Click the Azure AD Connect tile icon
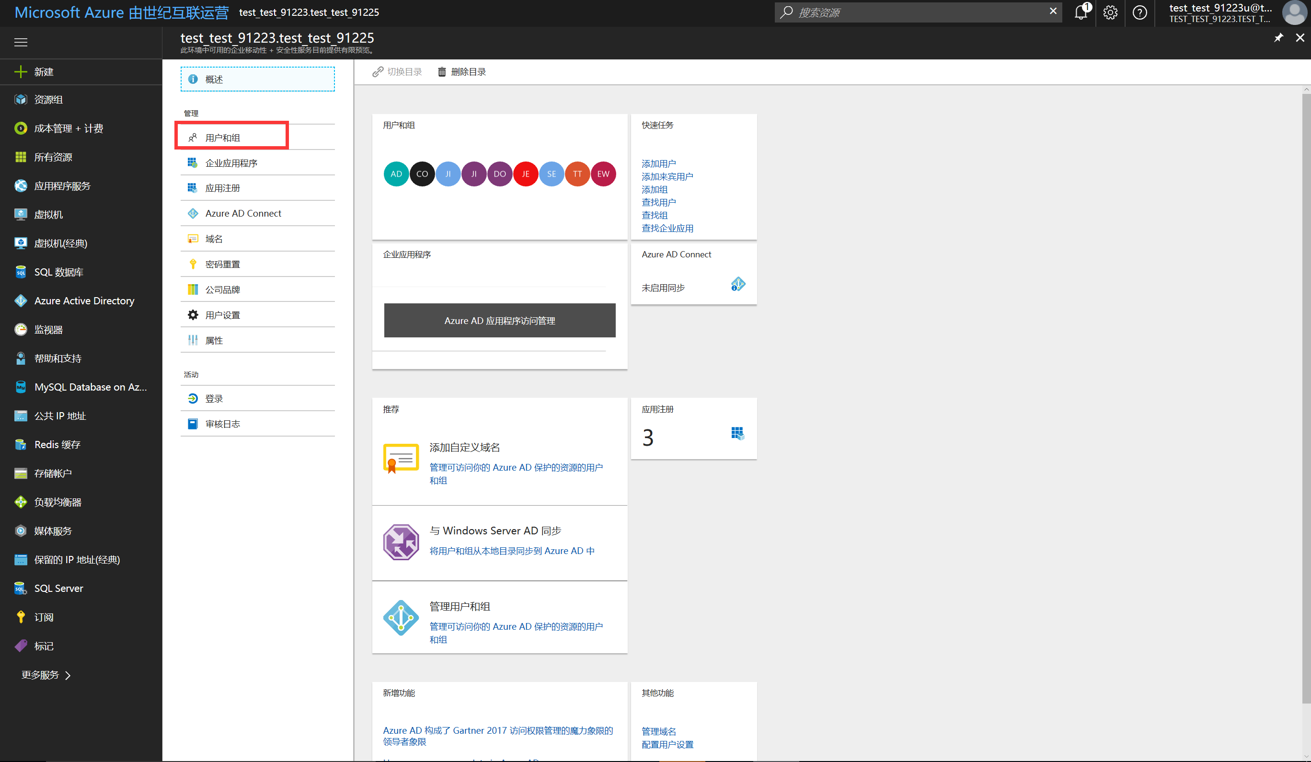The image size is (1311, 762). point(738,284)
